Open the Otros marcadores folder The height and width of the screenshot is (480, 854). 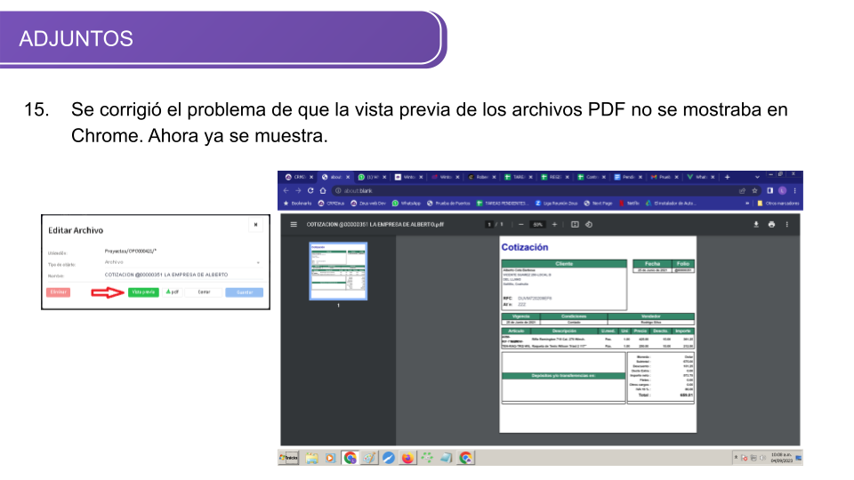(x=778, y=204)
